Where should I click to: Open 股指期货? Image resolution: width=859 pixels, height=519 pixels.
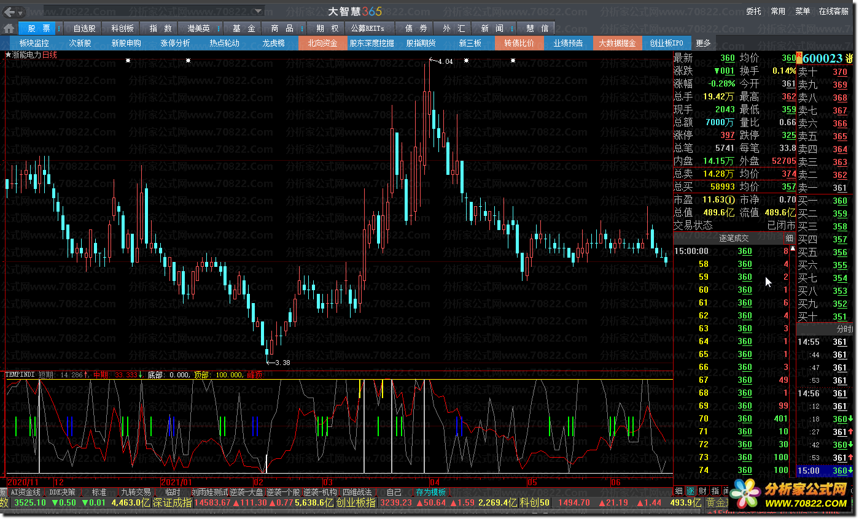point(421,43)
